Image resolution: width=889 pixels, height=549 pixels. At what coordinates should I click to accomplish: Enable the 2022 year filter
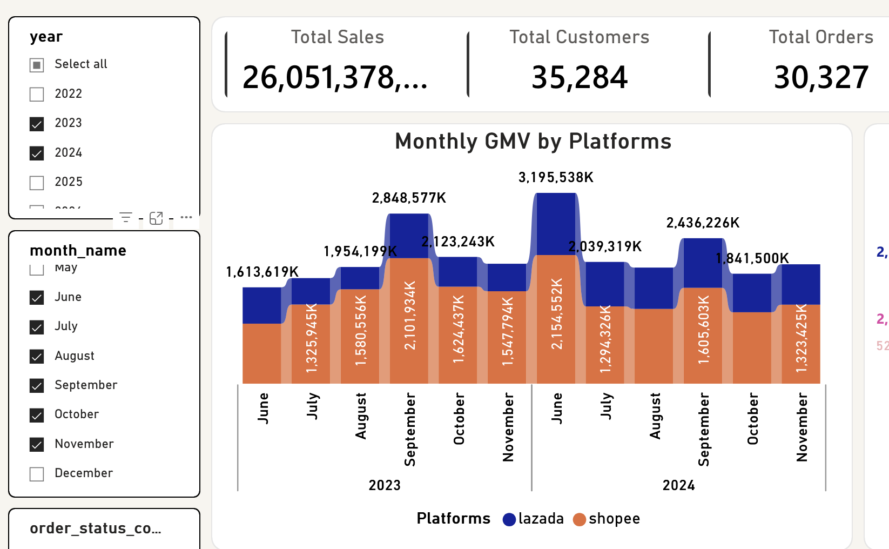(x=36, y=94)
